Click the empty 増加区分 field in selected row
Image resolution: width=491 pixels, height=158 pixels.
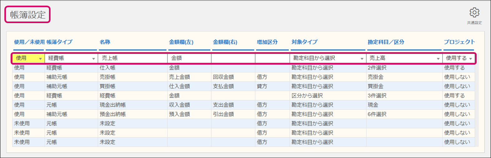[272, 58]
